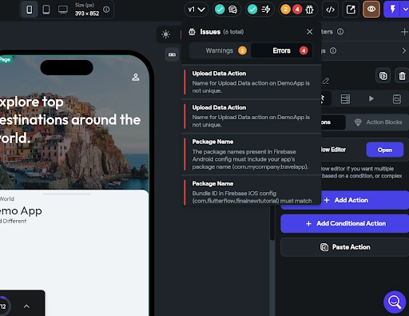Click the Add Conditional Action button
This screenshot has height=316, width=409.
click(345, 223)
